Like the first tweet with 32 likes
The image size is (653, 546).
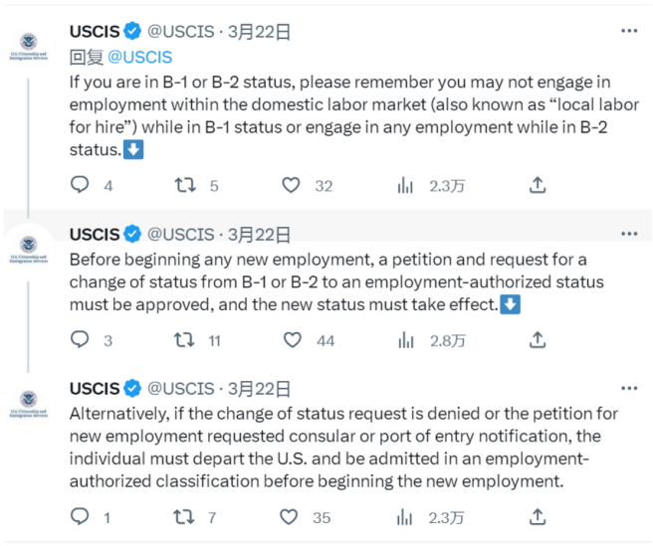[x=292, y=185]
